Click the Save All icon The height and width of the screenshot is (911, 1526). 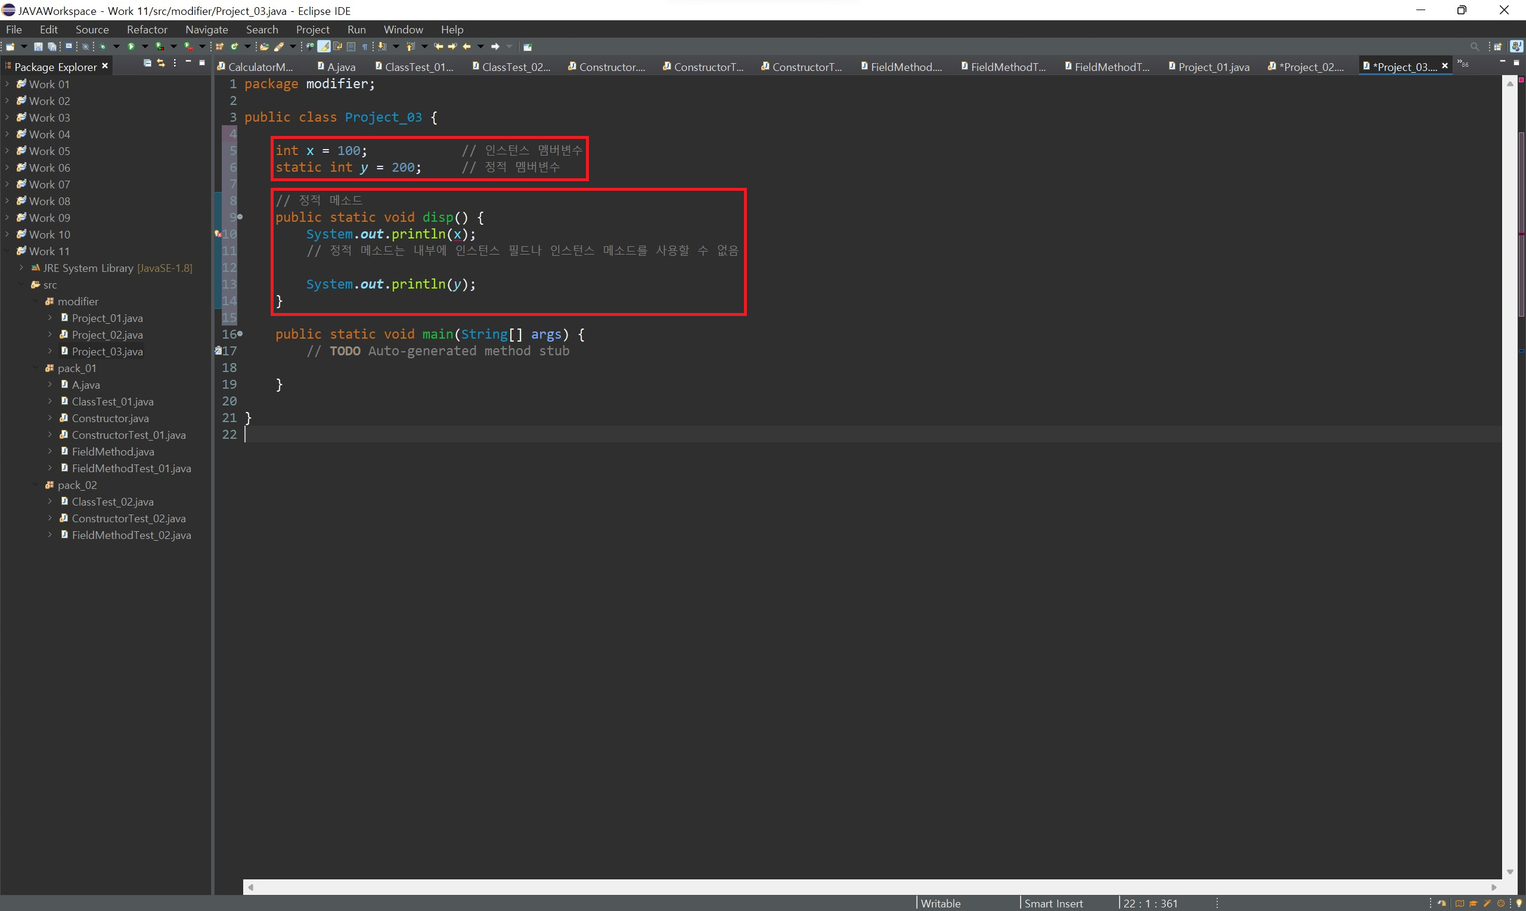pos(52,47)
